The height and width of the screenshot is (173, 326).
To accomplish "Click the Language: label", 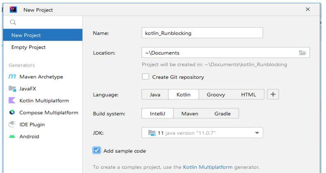I will tap(106, 95).
